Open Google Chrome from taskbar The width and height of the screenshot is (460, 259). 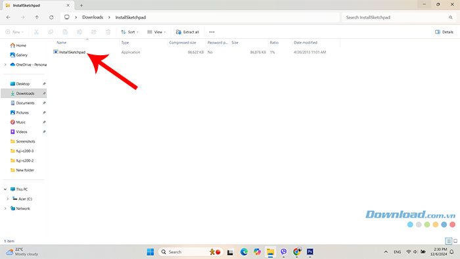(x=297, y=252)
